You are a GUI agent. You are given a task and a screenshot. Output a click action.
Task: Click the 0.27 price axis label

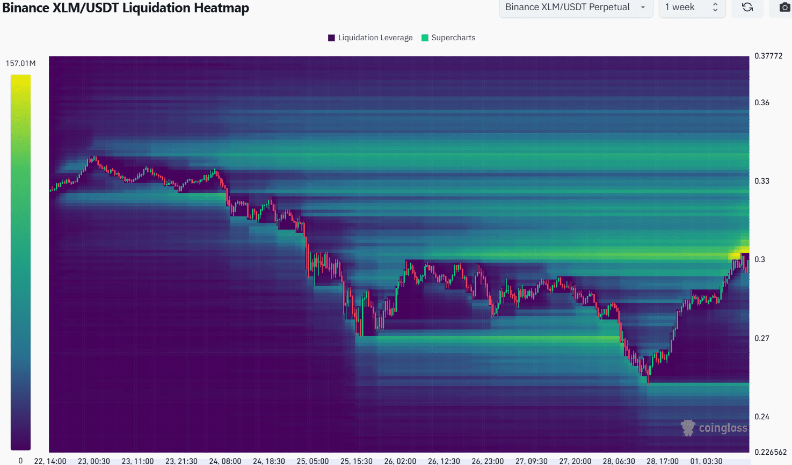tap(762, 338)
